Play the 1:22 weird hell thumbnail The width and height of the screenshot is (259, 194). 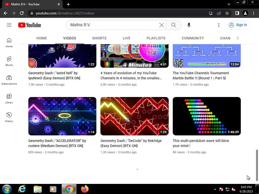[62, 56]
